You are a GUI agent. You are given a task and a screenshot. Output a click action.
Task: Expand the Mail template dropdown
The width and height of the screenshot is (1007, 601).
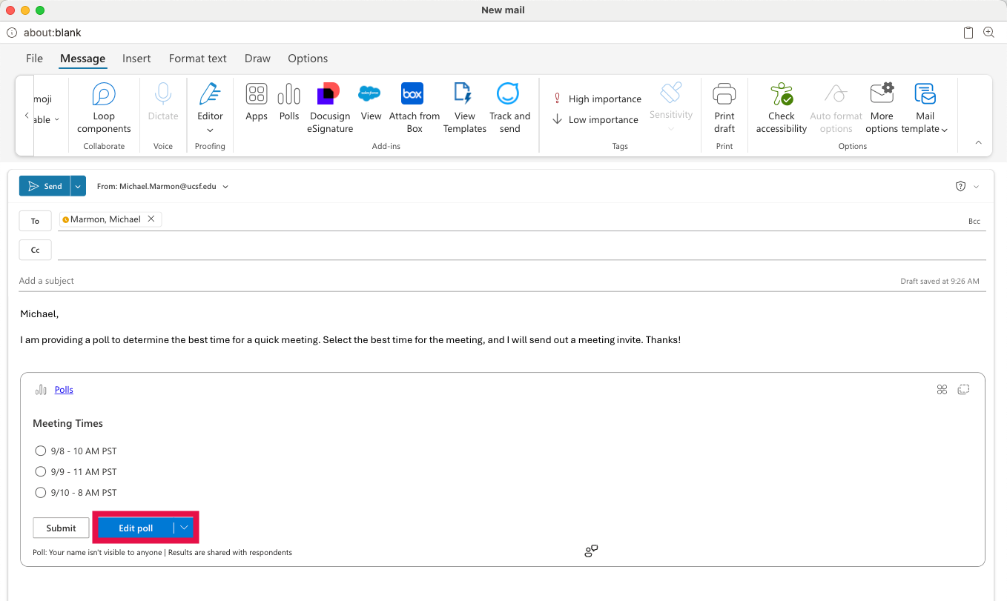[x=945, y=130]
